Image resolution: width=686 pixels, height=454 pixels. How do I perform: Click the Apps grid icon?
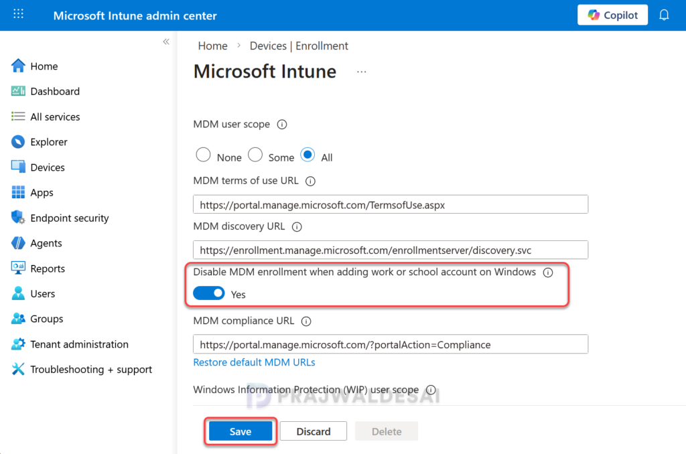click(x=18, y=192)
